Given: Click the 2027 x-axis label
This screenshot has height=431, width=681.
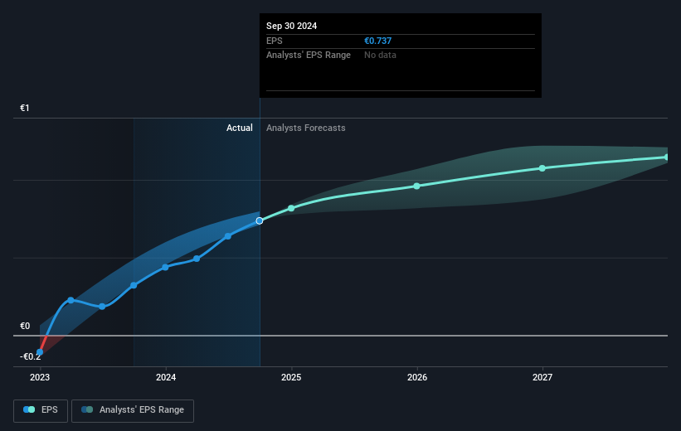Looking at the screenshot, I should click(542, 377).
